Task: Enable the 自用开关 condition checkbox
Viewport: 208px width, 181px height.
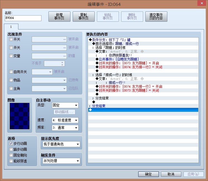Action: [x=11, y=71]
